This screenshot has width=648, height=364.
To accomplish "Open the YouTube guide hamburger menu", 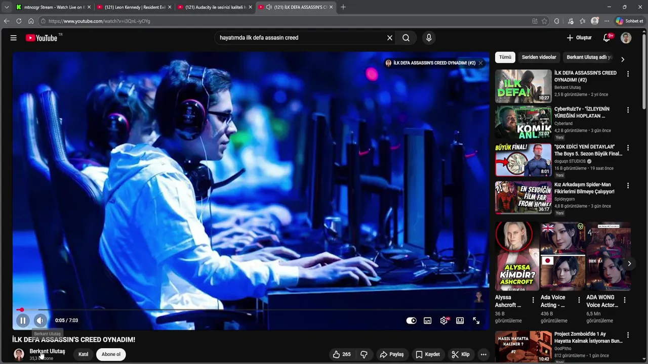I will pos(14,38).
